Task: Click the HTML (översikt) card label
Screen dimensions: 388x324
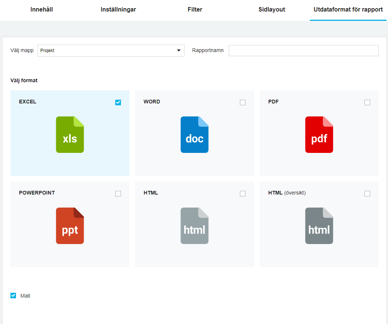Action: coord(287,193)
